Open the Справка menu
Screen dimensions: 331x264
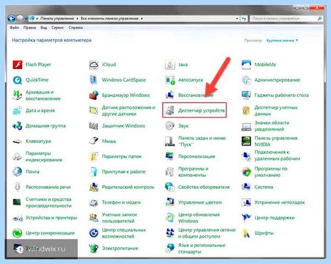pyautogui.click(x=76, y=28)
